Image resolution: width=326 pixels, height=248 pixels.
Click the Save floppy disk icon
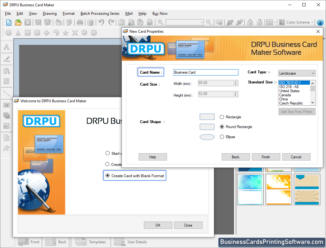pyautogui.click(x=38, y=22)
